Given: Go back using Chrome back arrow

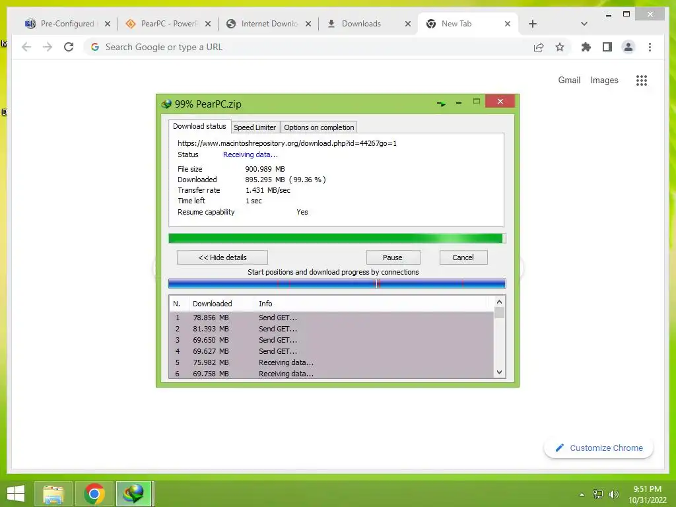Looking at the screenshot, I should (26, 47).
